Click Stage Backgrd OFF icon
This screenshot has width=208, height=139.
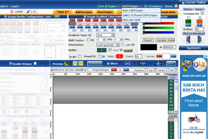click(x=114, y=70)
